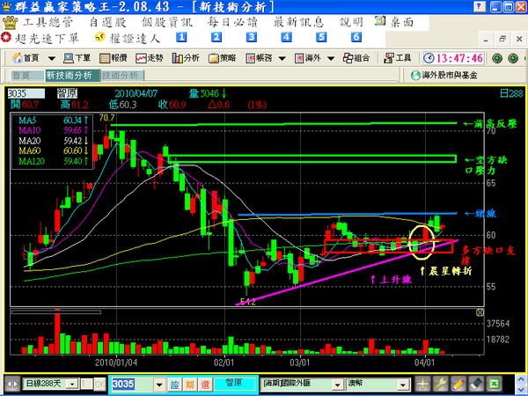Expand the stock code dropdown arrow

coord(159,385)
